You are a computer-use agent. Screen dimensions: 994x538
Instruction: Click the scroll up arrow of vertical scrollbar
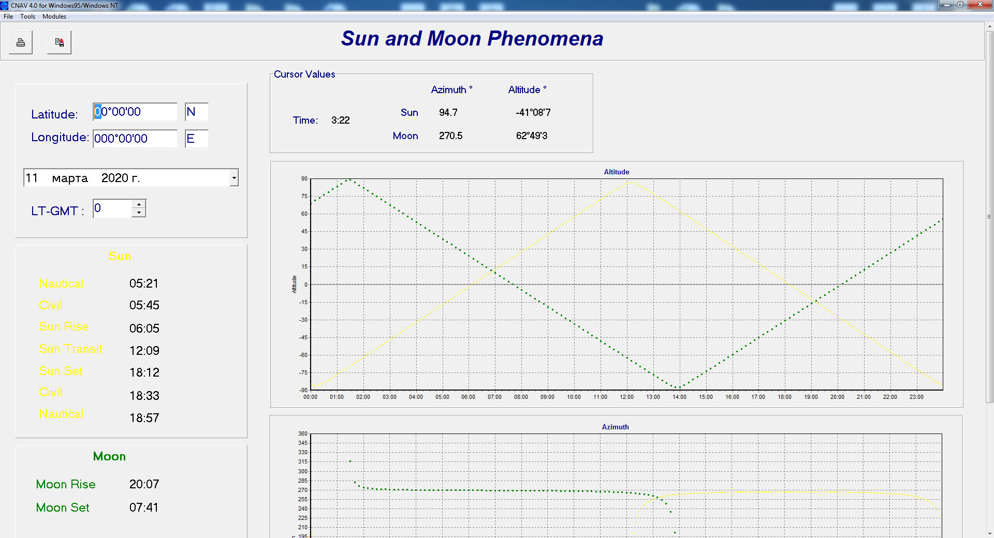989,25
